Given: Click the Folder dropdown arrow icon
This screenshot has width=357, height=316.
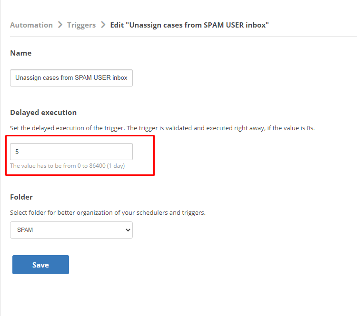Looking at the screenshot, I should click(x=128, y=230).
